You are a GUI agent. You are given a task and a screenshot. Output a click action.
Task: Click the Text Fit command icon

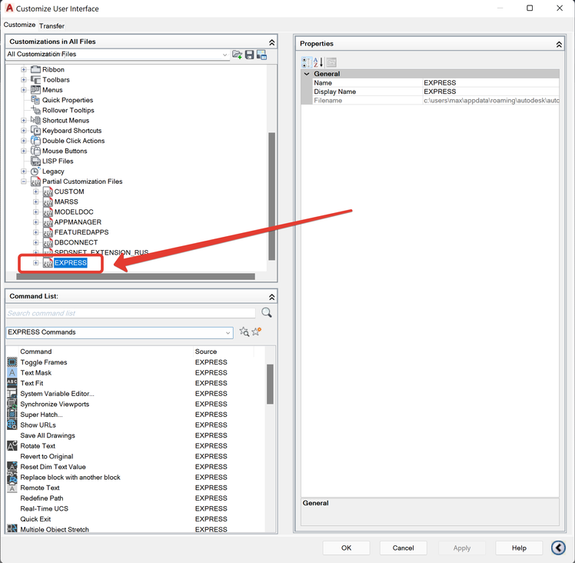click(x=12, y=383)
